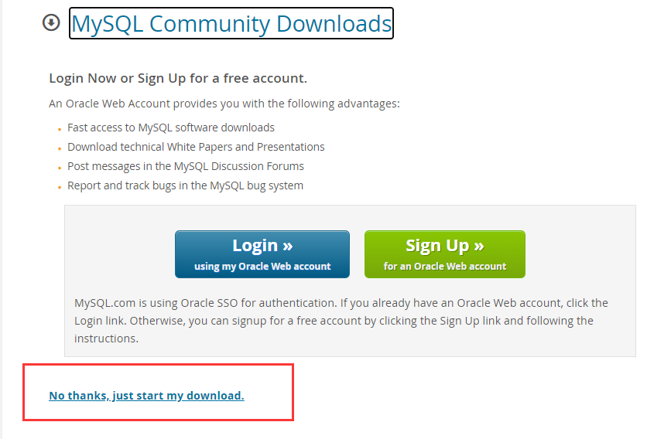Click the orange bullet beside "Report and track"
This screenshot has width=647, height=439.
tap(60, 187)
